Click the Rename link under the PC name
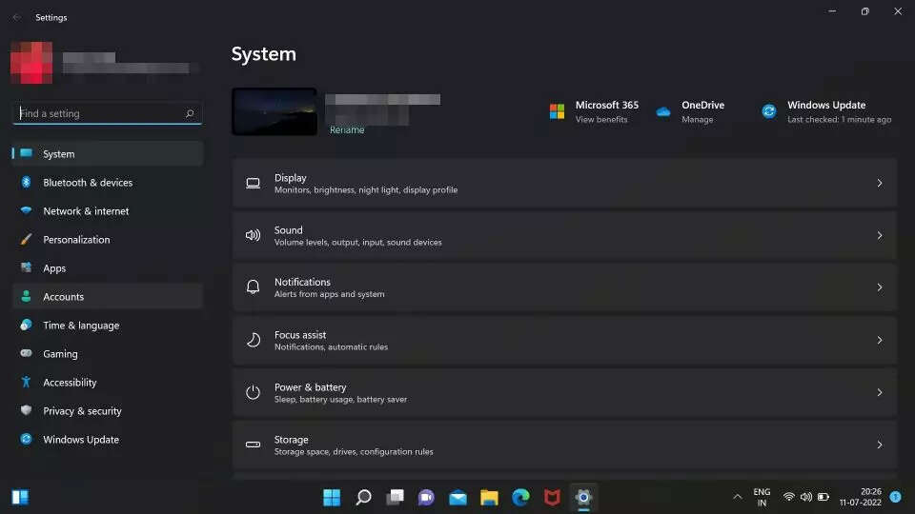The height and width of the screenshot is (514, 915). 347,130
